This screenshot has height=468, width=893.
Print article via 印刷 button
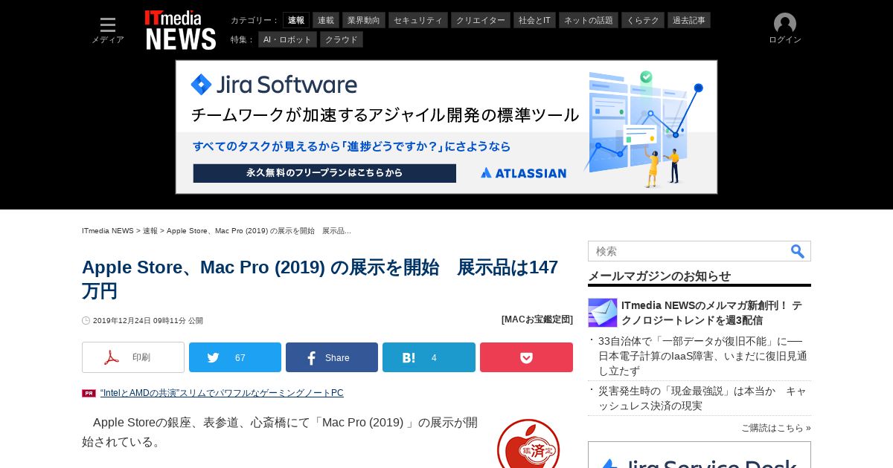pos(133,357)
